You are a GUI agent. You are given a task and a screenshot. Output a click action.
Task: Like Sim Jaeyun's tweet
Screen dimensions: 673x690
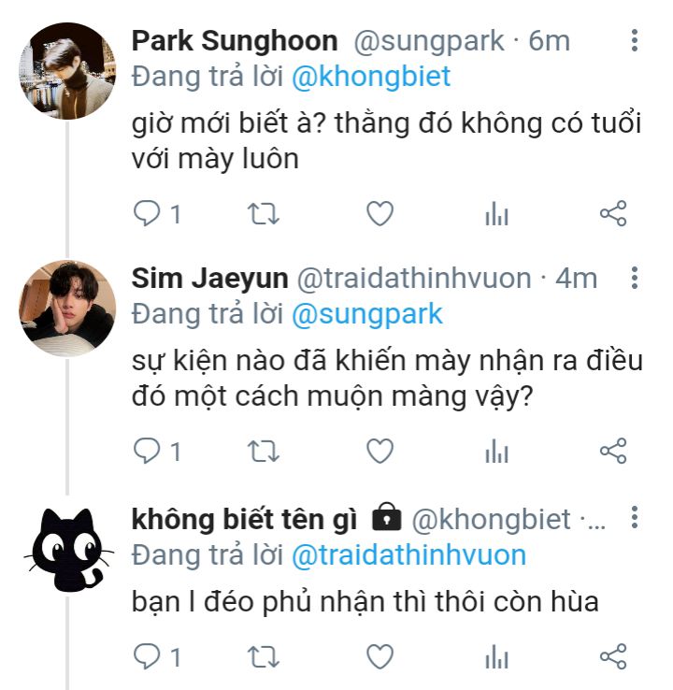coord(379,452)
